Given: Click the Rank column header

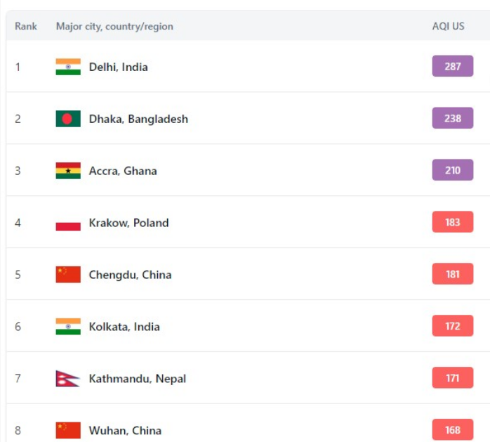Looking at the screenshot, I should pos(26,26).
